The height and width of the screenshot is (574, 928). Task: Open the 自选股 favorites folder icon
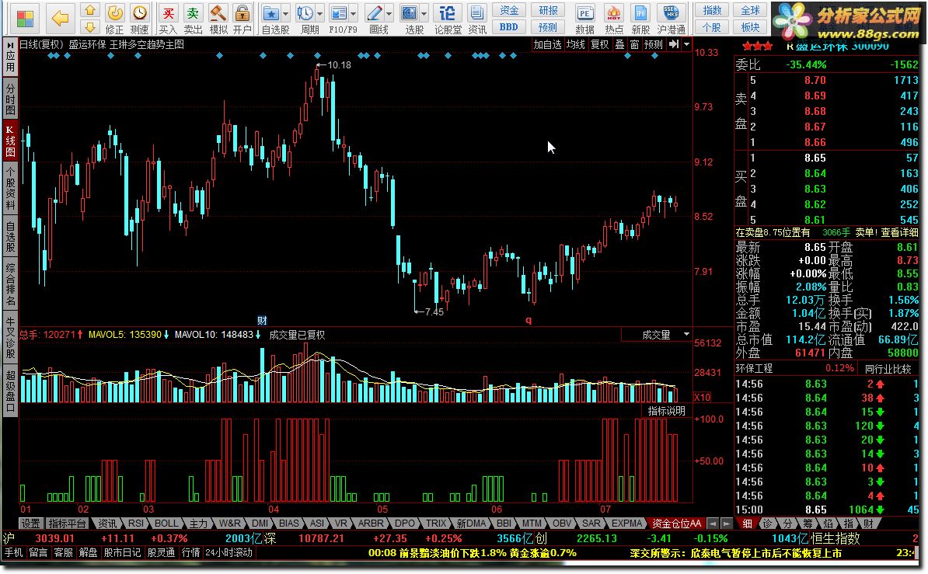tap(271, 13)
